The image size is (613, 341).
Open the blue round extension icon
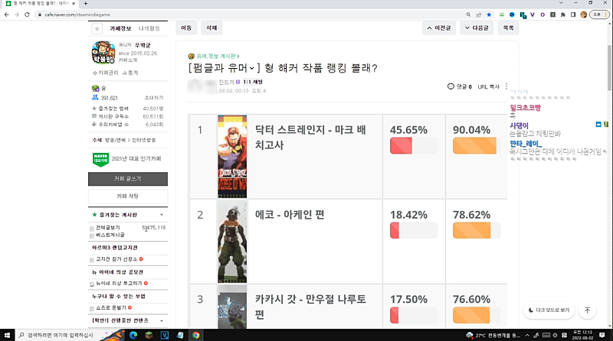point(512,15)
